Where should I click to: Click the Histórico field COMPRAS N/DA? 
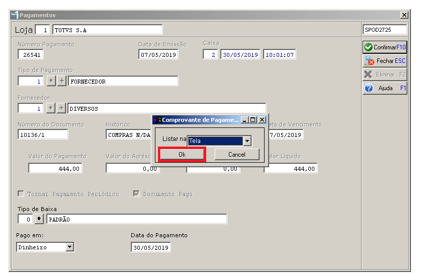pos(129,134)
